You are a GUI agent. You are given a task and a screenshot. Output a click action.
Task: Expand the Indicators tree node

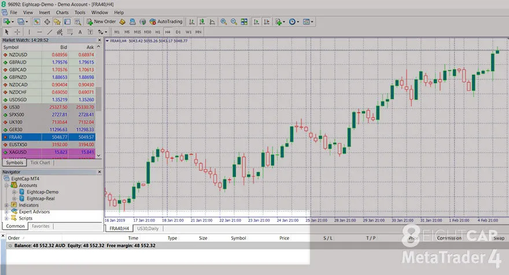[6, 205]
